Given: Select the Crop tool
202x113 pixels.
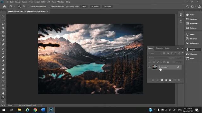Looking at the screenshot, I should click(x=3, y=32).
